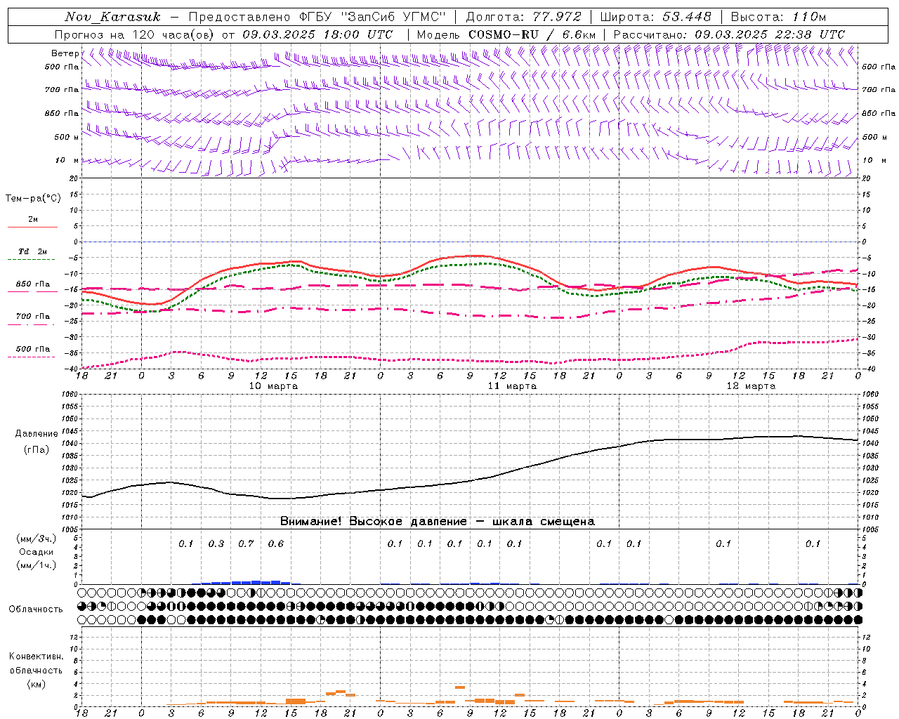Click the 500 м wind level label on left
Screen dimensions: 899x719
point(67,137)
